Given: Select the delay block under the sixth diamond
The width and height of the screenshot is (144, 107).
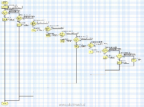Looking at the screenshot, I should 77,46.
